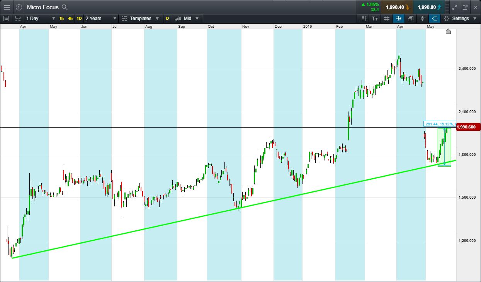481x282 pixels.
Task: Click the Nov label on time axis
Action: click(246, 26)
